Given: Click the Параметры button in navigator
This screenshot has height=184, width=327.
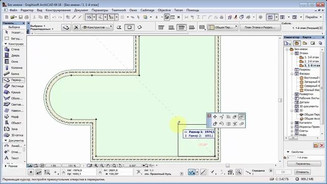Looking at the screenshot, I should click(x=304, y=164).
